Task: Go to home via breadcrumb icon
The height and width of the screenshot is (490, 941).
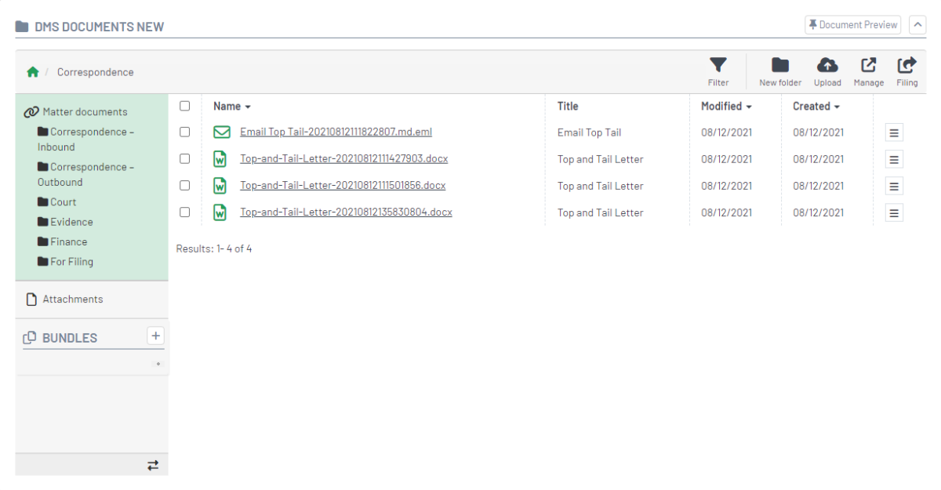Action: (x=33, y=72)
